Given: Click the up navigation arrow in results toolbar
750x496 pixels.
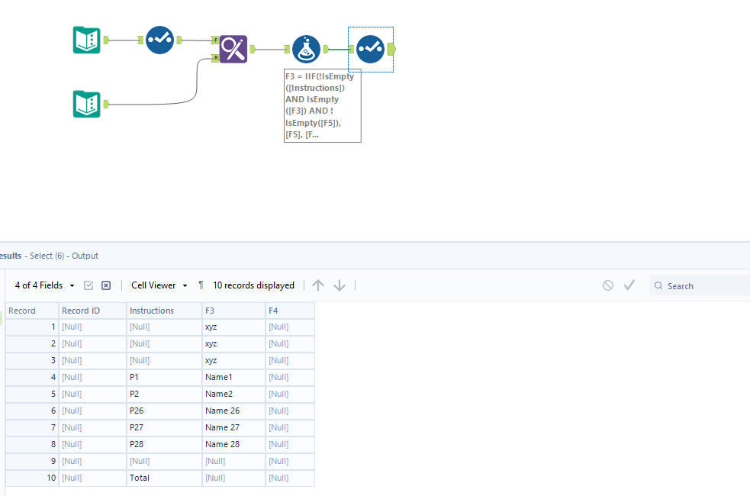Looking at the screenshot, I should click(318, 285).
